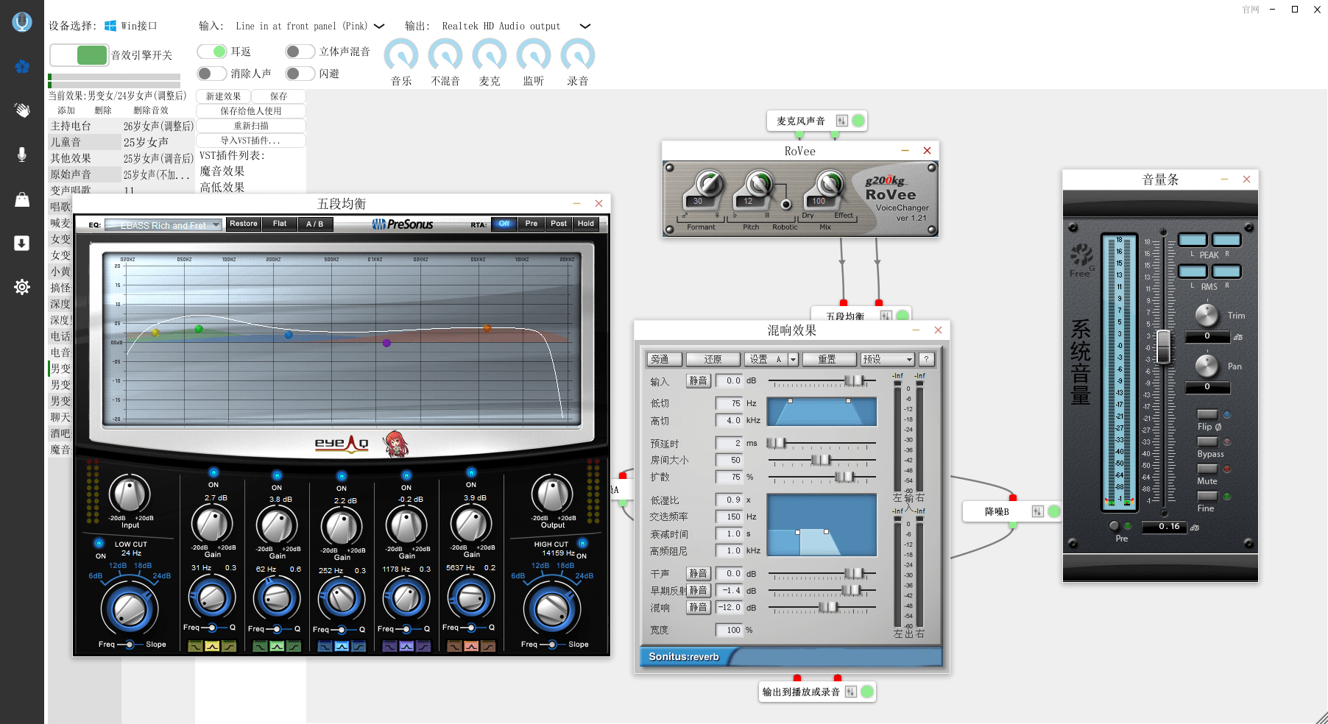Click the 旁通 button in 混响效果
Image resolution: width=1328 pixels, height=724 pixels.
(x=664, y=359)
